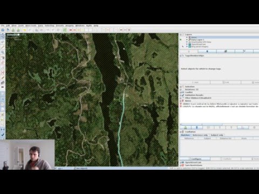259x194 pixels.
Task: Choose the Delete tool in left toolbar
Action: pyautogui.click(x=3, y=58)
